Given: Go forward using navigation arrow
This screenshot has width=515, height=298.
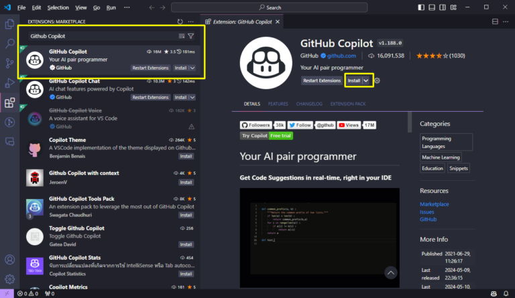Looking at the screenshot, I should click(162, 7).
